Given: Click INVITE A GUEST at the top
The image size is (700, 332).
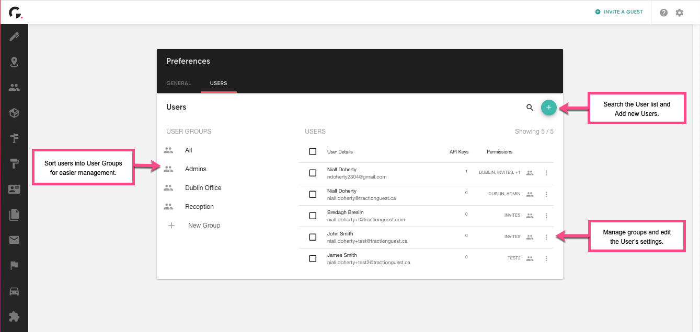Looking at the screenshot, I should (x=619, y=11).
